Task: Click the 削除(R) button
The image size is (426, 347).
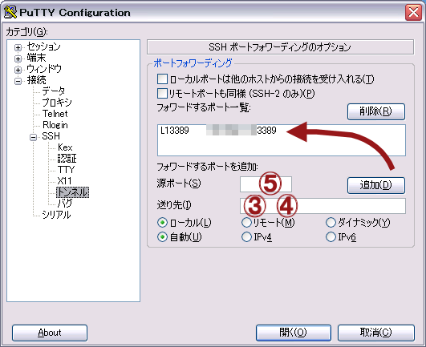Action: coord(376,111)
